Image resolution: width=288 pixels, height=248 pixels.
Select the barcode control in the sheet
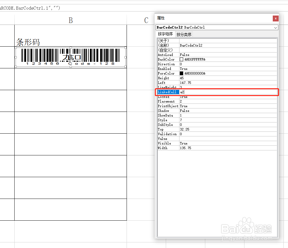pos(71,57)
